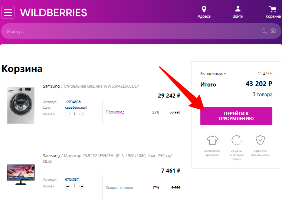Image resolution: width=282 pixels, height=207 pixels.
Task: Click the camera photo search icon
Action: tap(273, 31)
